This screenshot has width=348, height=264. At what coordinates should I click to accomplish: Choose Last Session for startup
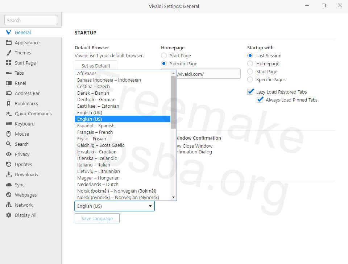click(250, 55)
